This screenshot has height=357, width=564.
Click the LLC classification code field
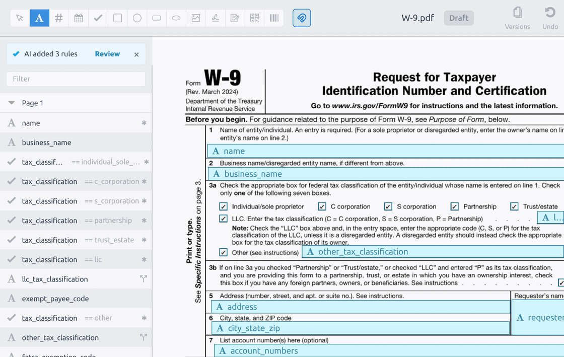pyautogui.click(x=550, y=218)
